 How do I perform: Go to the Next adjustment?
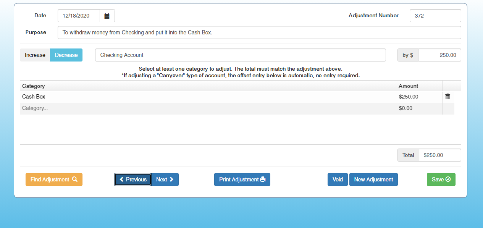coord(165,179)
